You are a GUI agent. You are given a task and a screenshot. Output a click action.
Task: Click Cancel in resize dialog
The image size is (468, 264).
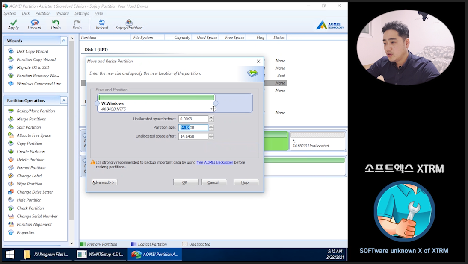214,182
